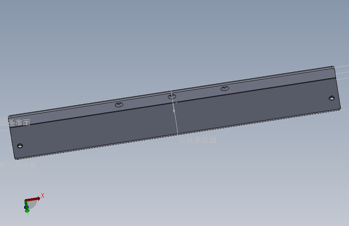
Task: Select the hole at right end of front face
Action: (332, 98)
